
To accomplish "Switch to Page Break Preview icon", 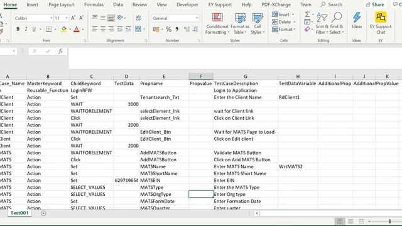I will 361,221.
